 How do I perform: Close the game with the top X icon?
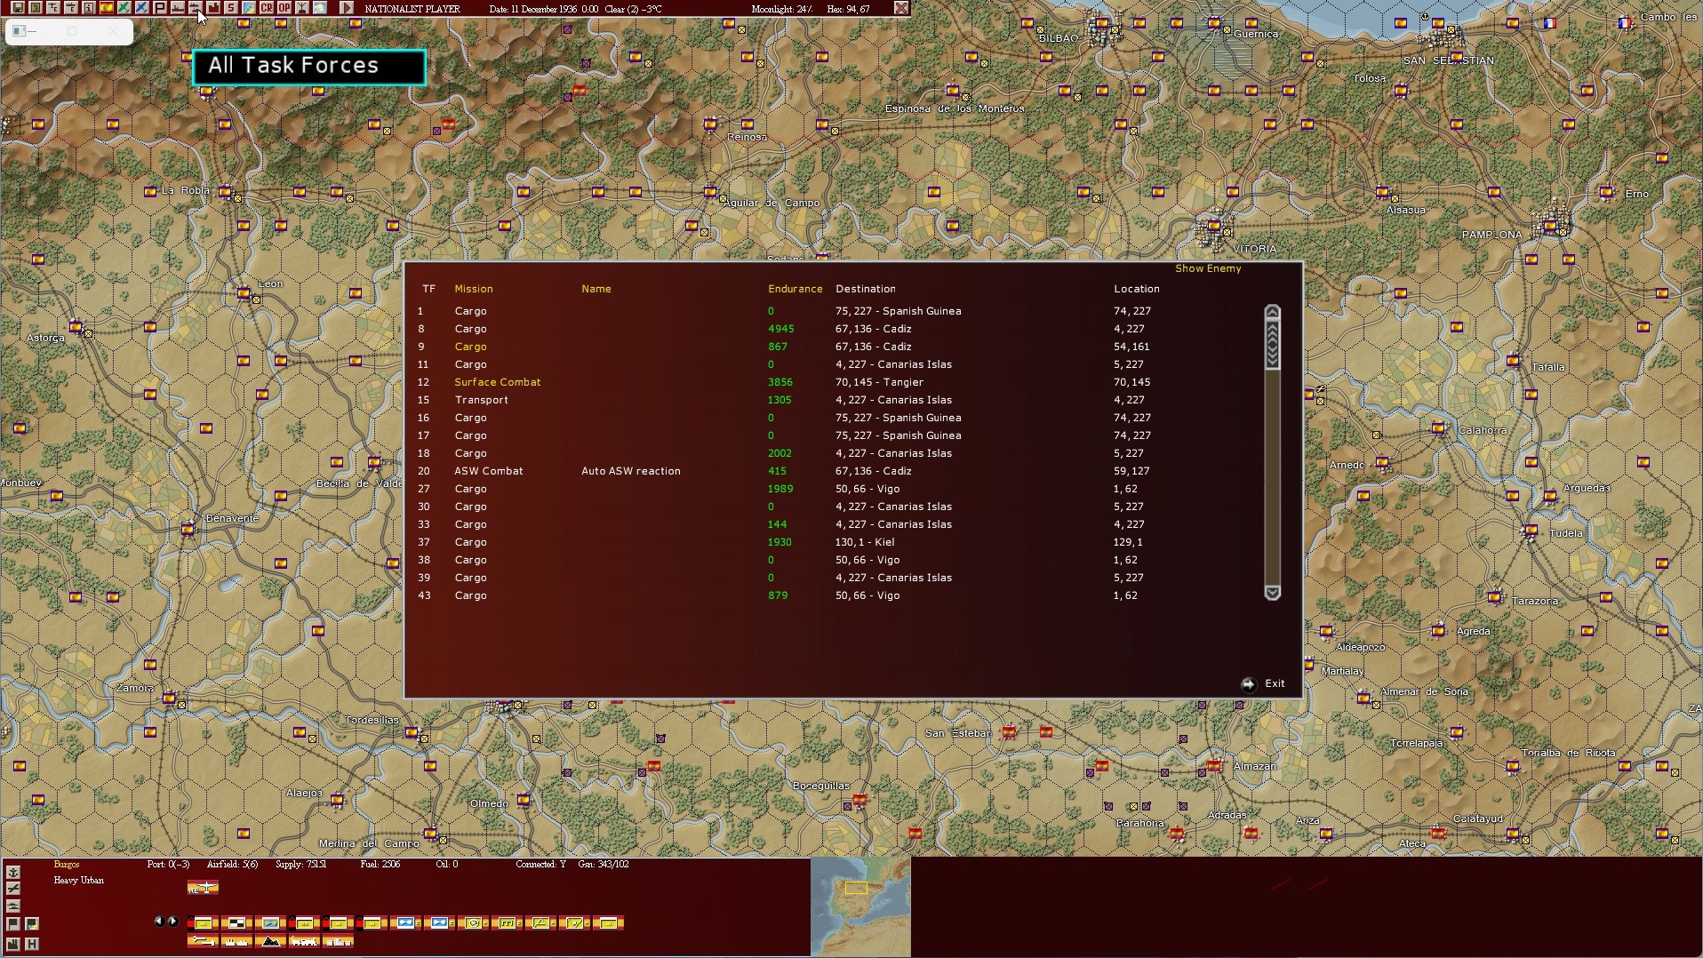901,8
